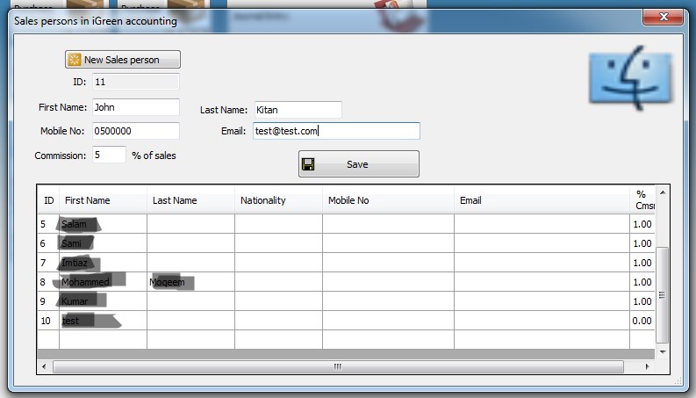Click the Nationality cell in Mohammed row
Image resolution: width=696 pixels, height=398 pixels.
(279, 282)
